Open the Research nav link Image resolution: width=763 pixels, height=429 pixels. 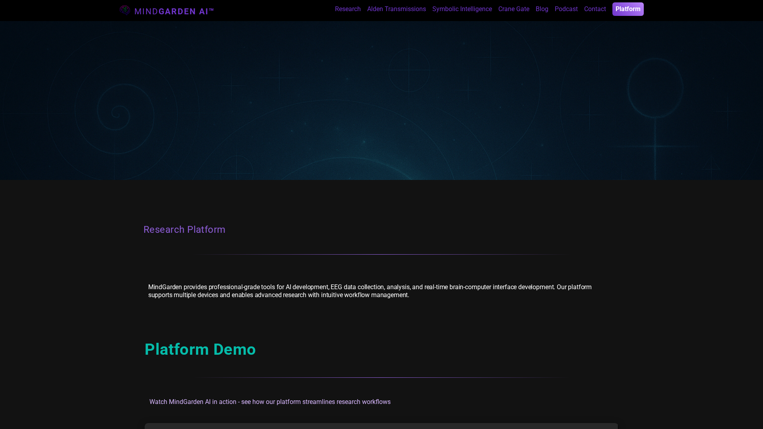tap(348, 9)
